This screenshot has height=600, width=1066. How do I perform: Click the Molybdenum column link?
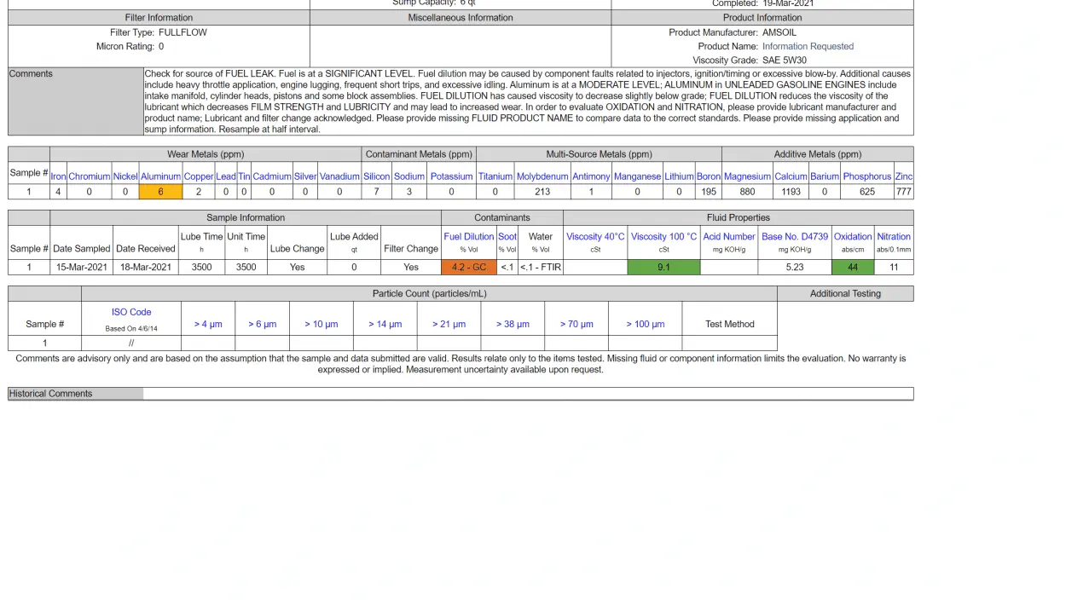[x=542, y=176]
